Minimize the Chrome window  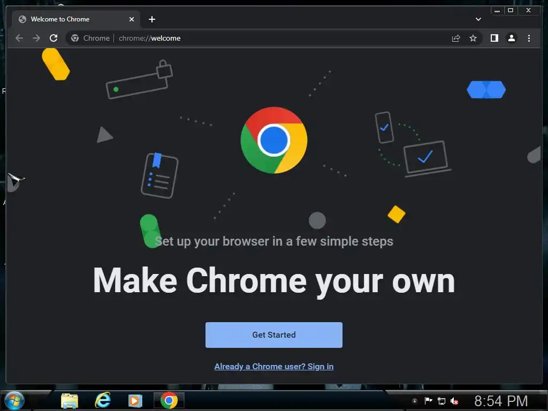(497, 11)
